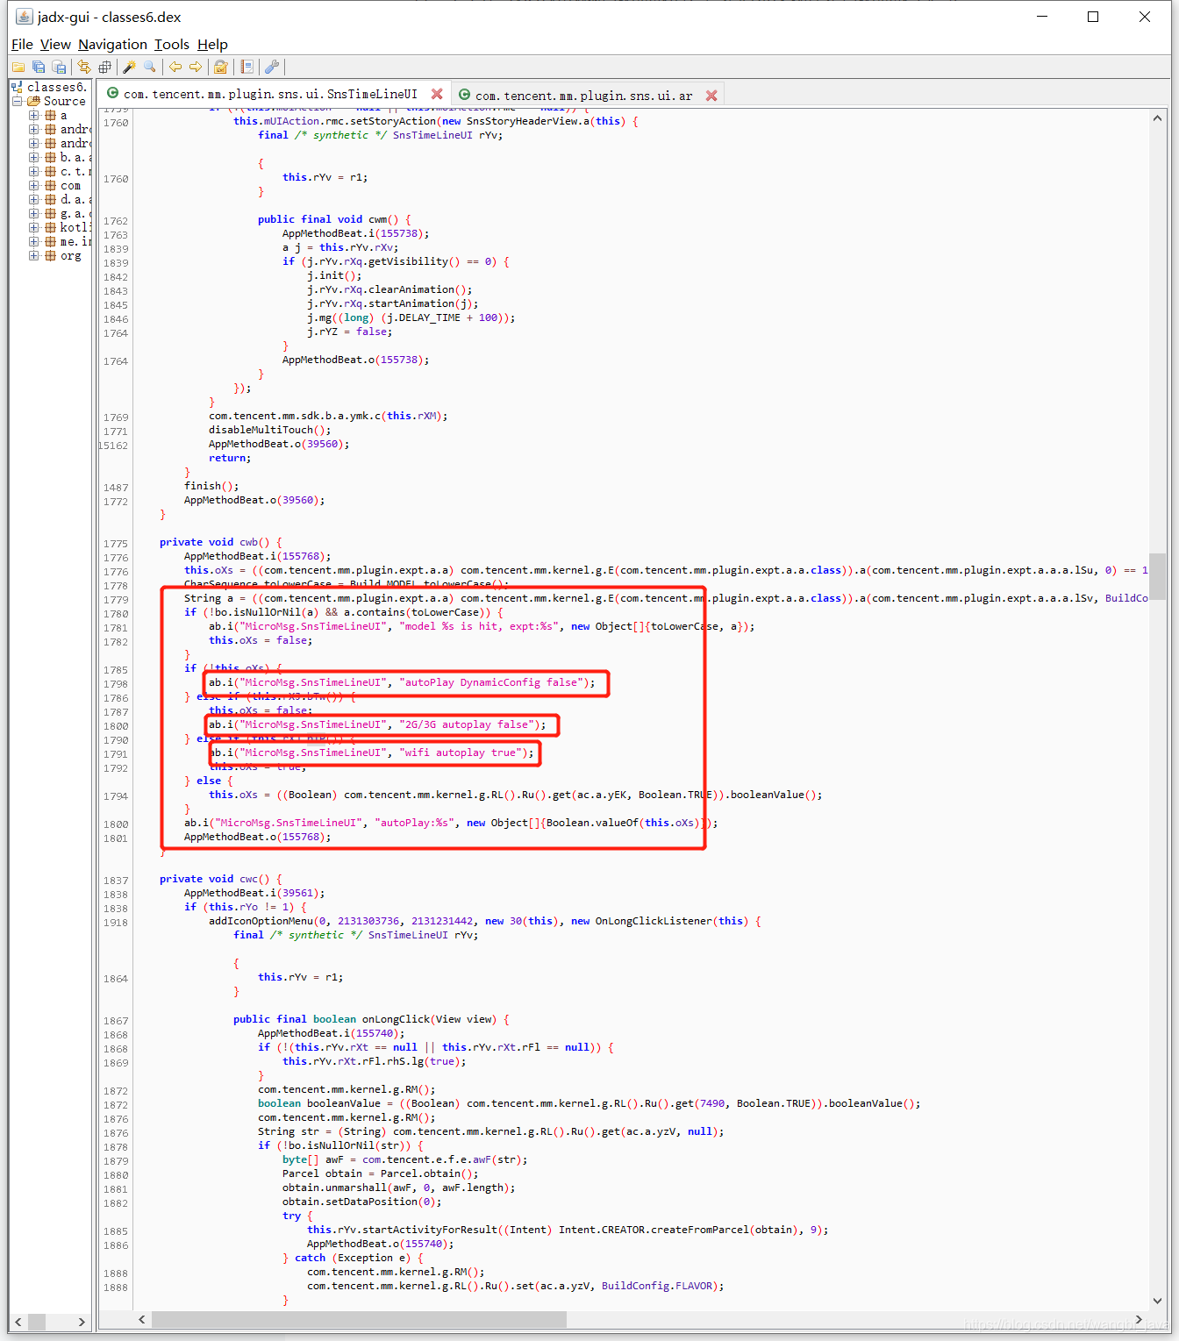This screenshot has height=1341, width=1179.
Task: Open the File menu
Action: (x=22, y=44)
